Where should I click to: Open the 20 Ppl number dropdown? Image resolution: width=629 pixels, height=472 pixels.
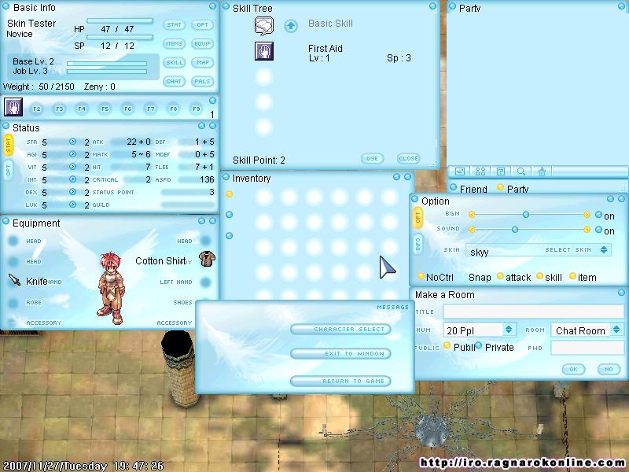(509, 330)
